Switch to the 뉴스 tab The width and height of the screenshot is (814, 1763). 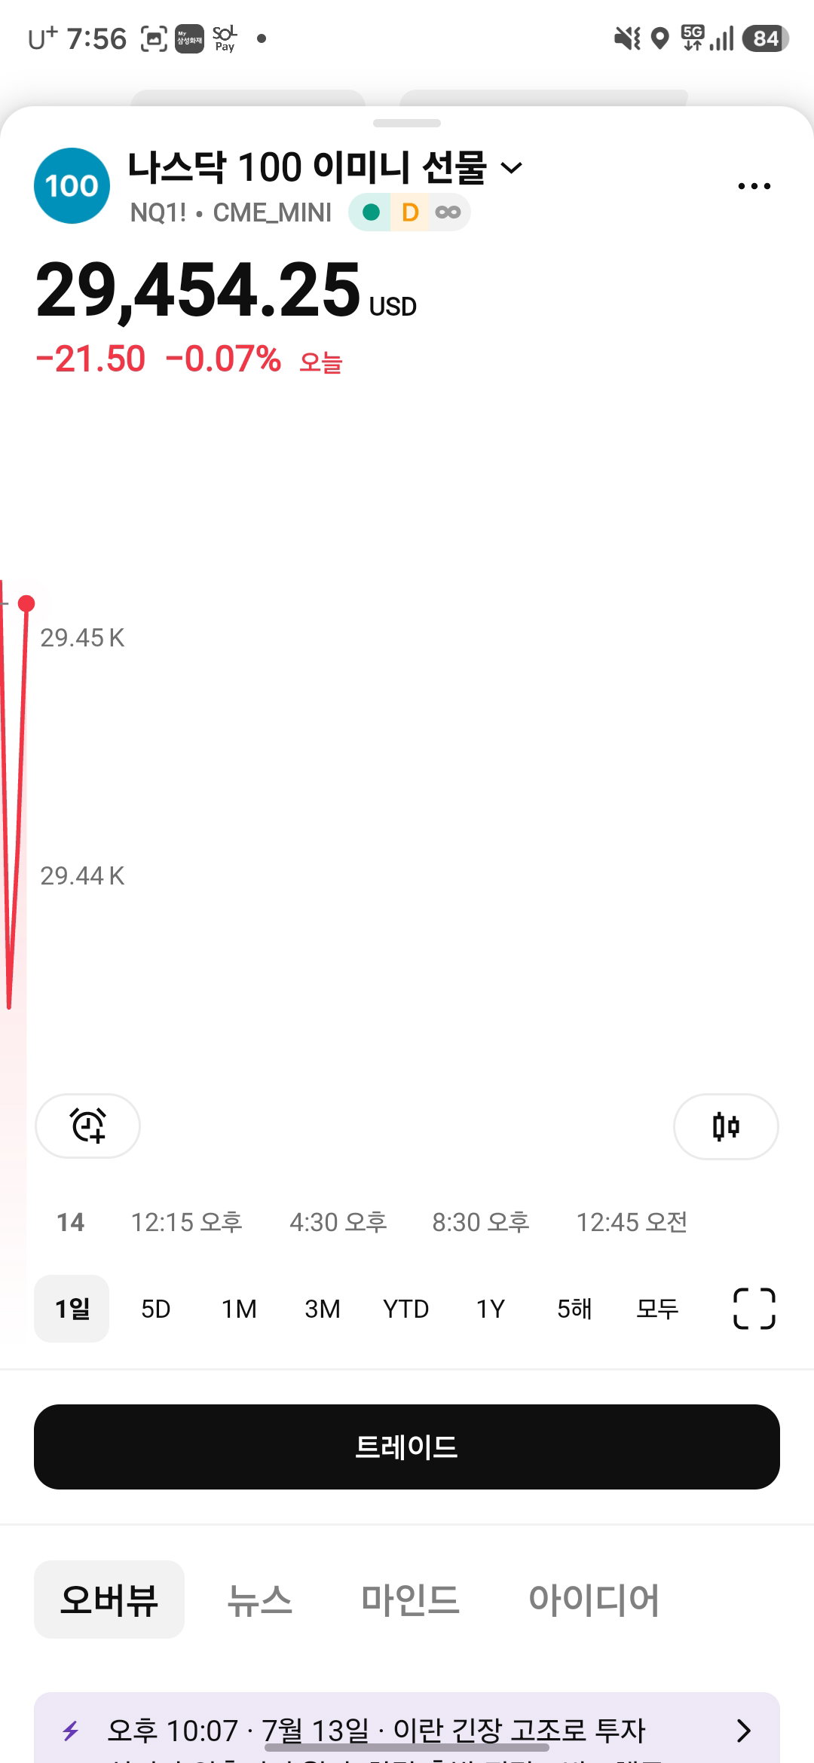[x=259, y=1600]
